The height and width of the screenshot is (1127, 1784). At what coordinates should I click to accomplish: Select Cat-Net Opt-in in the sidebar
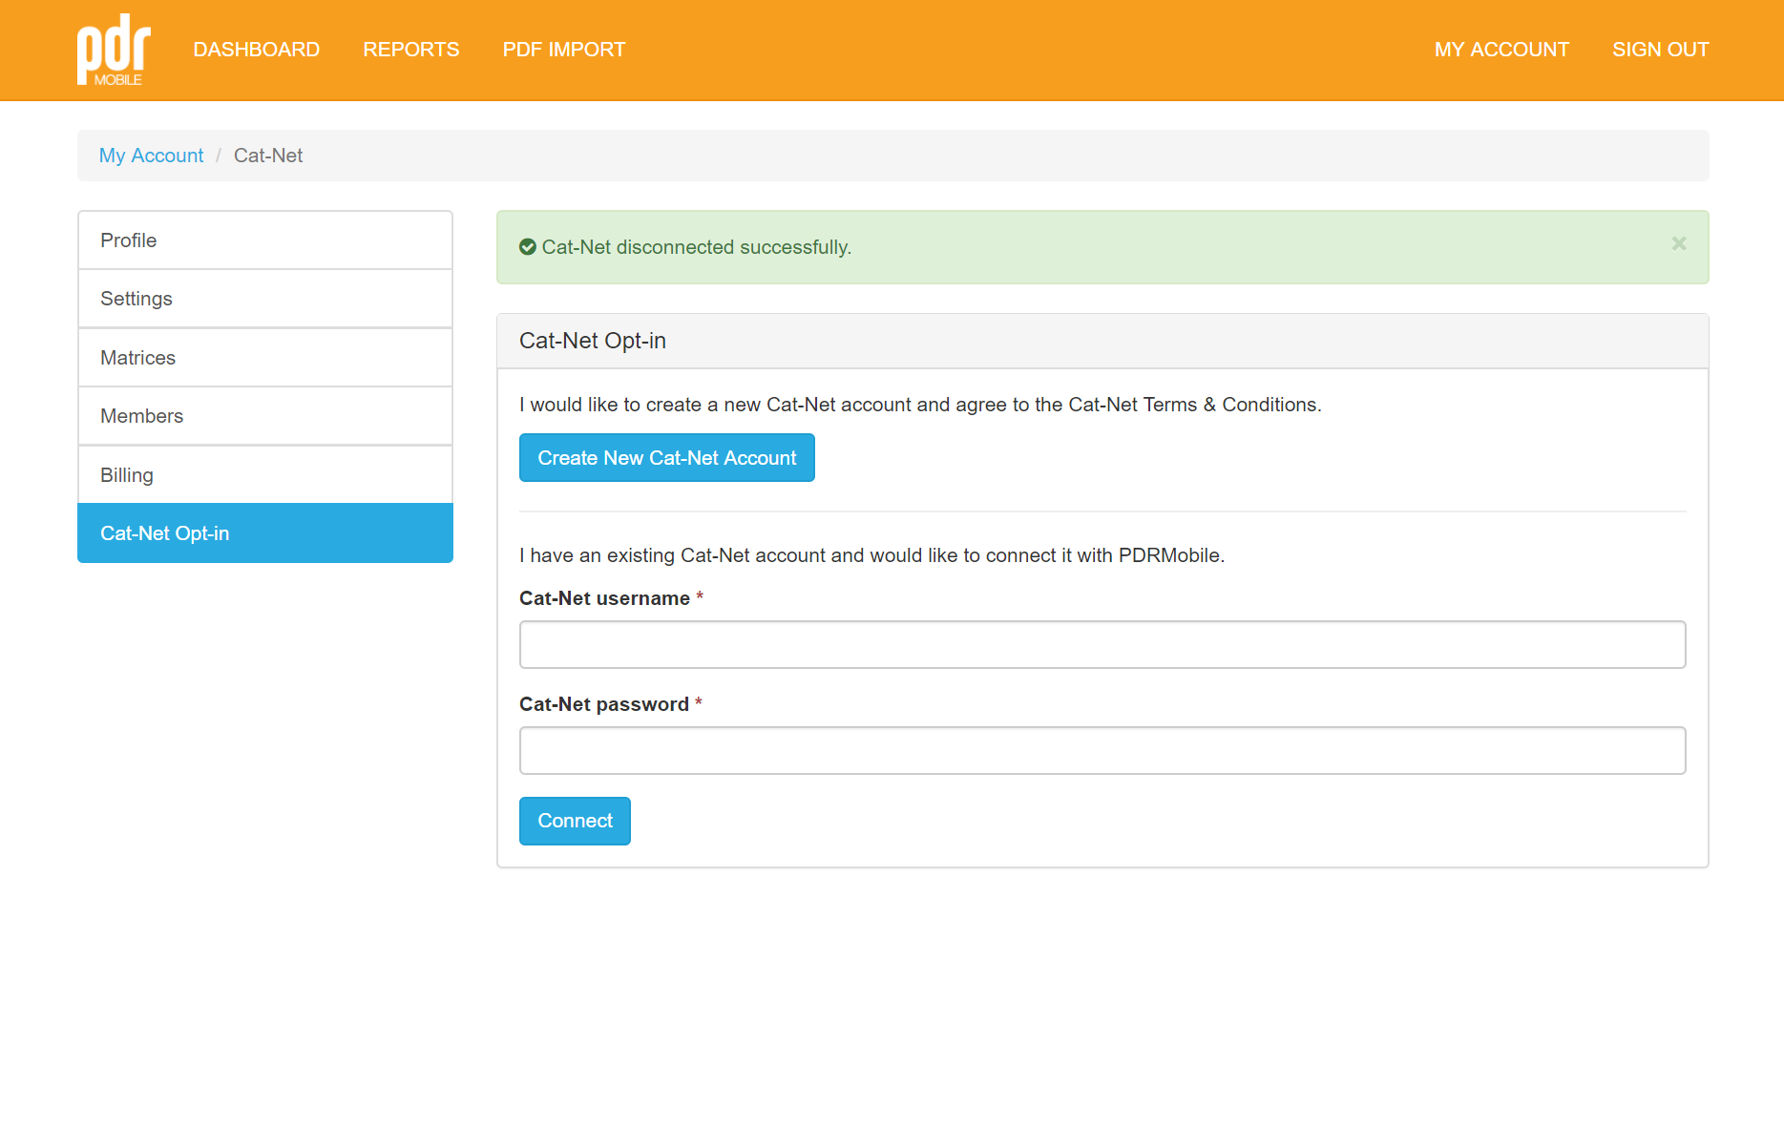click(x=265, y=533)
